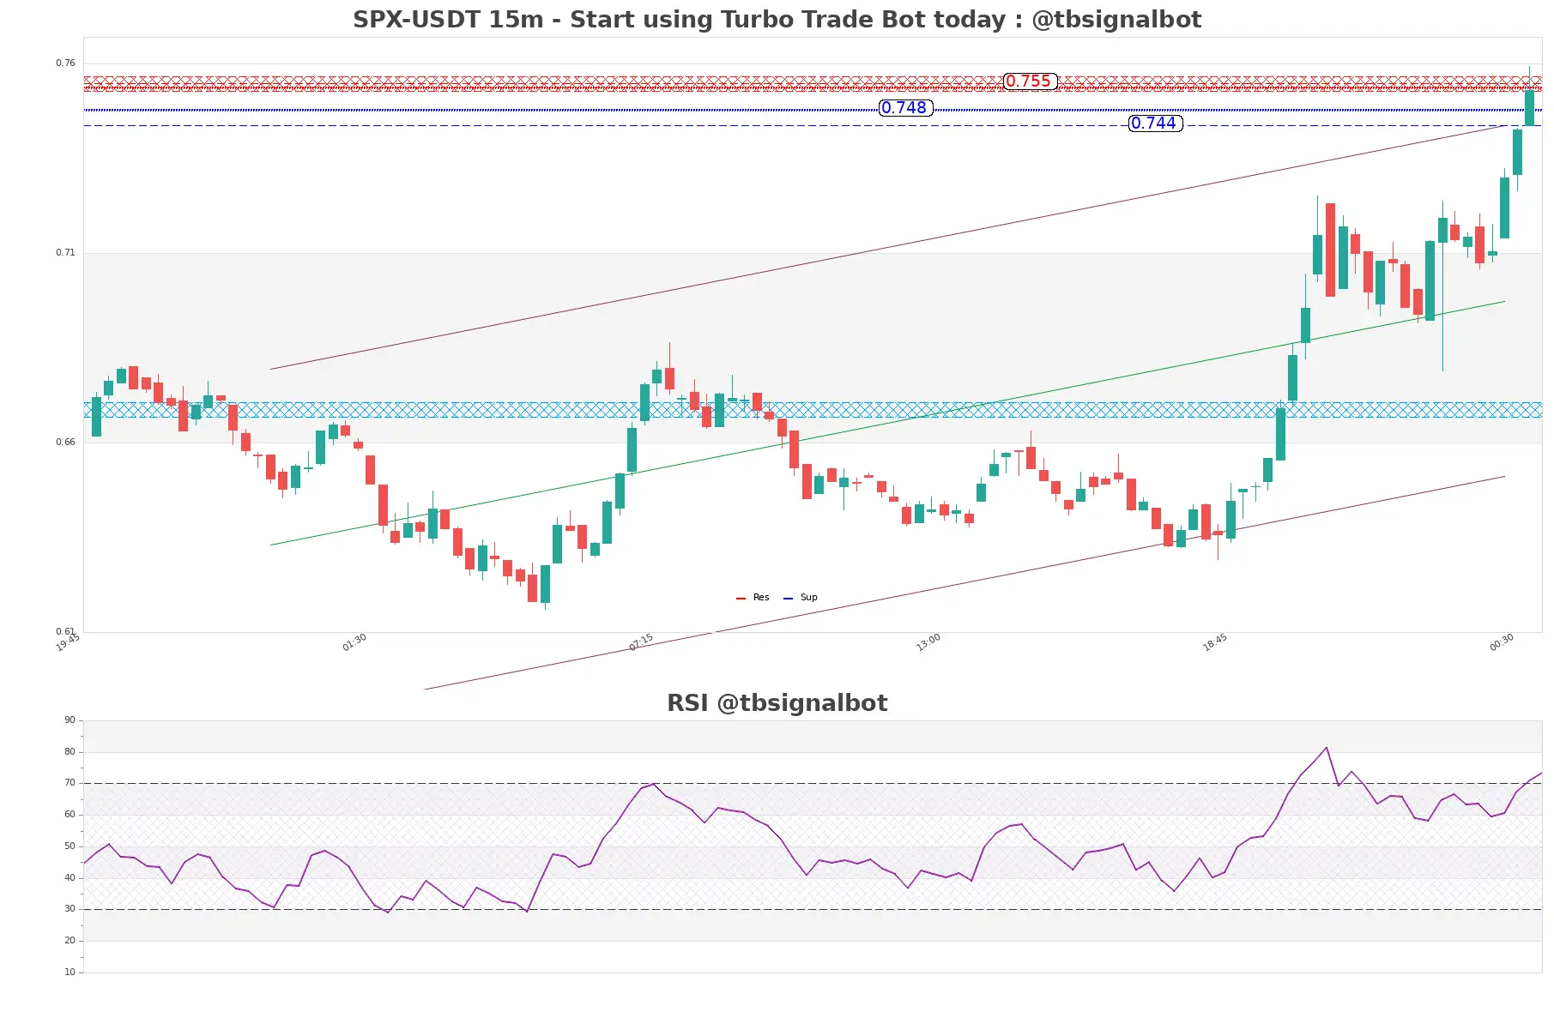1554x1036 pixels.
Task: Click the last green candle near 0.755
Action: (x=1529, y=108)
